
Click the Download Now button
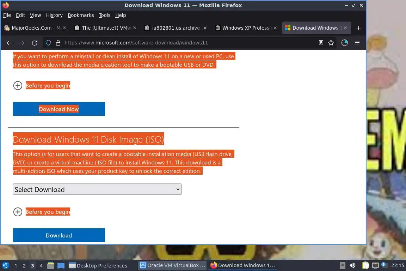tap(59, 109)
